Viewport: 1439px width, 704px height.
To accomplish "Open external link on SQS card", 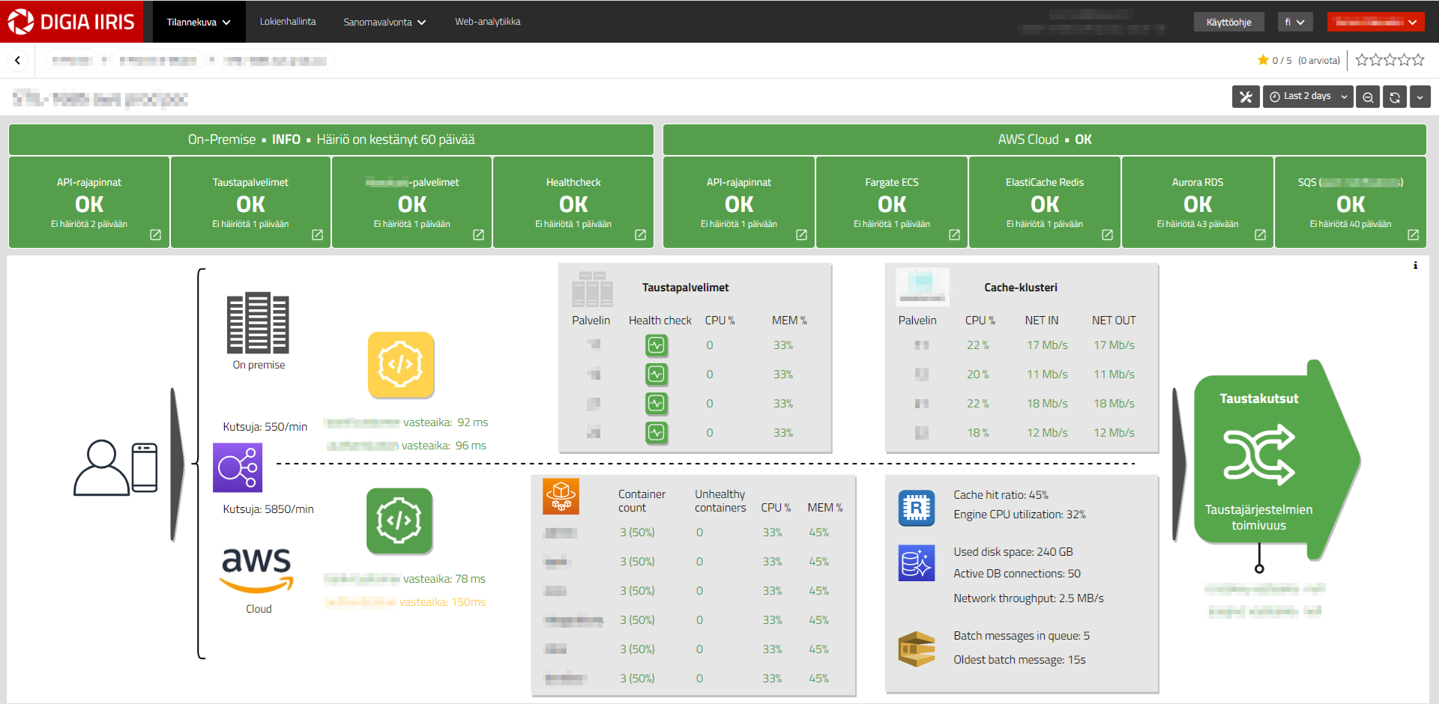I will [1413, 234].
